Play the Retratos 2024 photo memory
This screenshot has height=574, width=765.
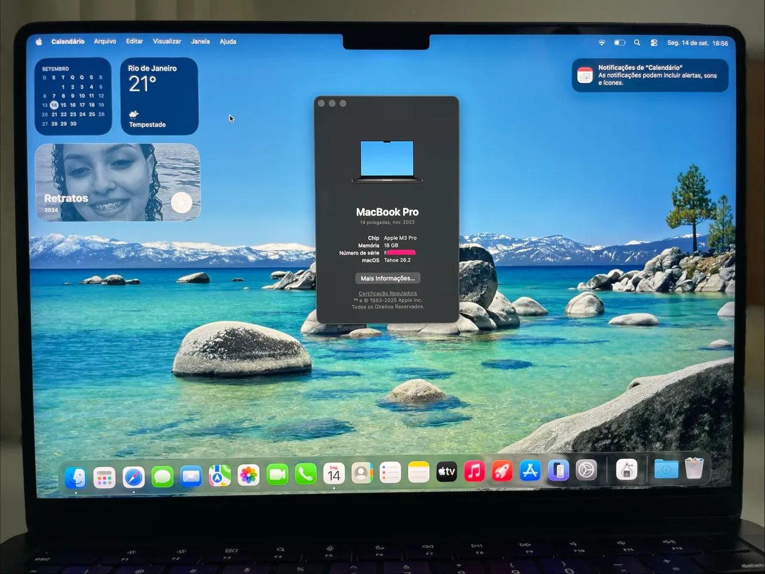182,203
